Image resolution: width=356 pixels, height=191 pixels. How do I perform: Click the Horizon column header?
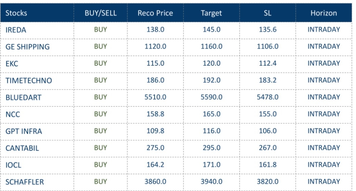pyautogui.click(x=324, y=13)
